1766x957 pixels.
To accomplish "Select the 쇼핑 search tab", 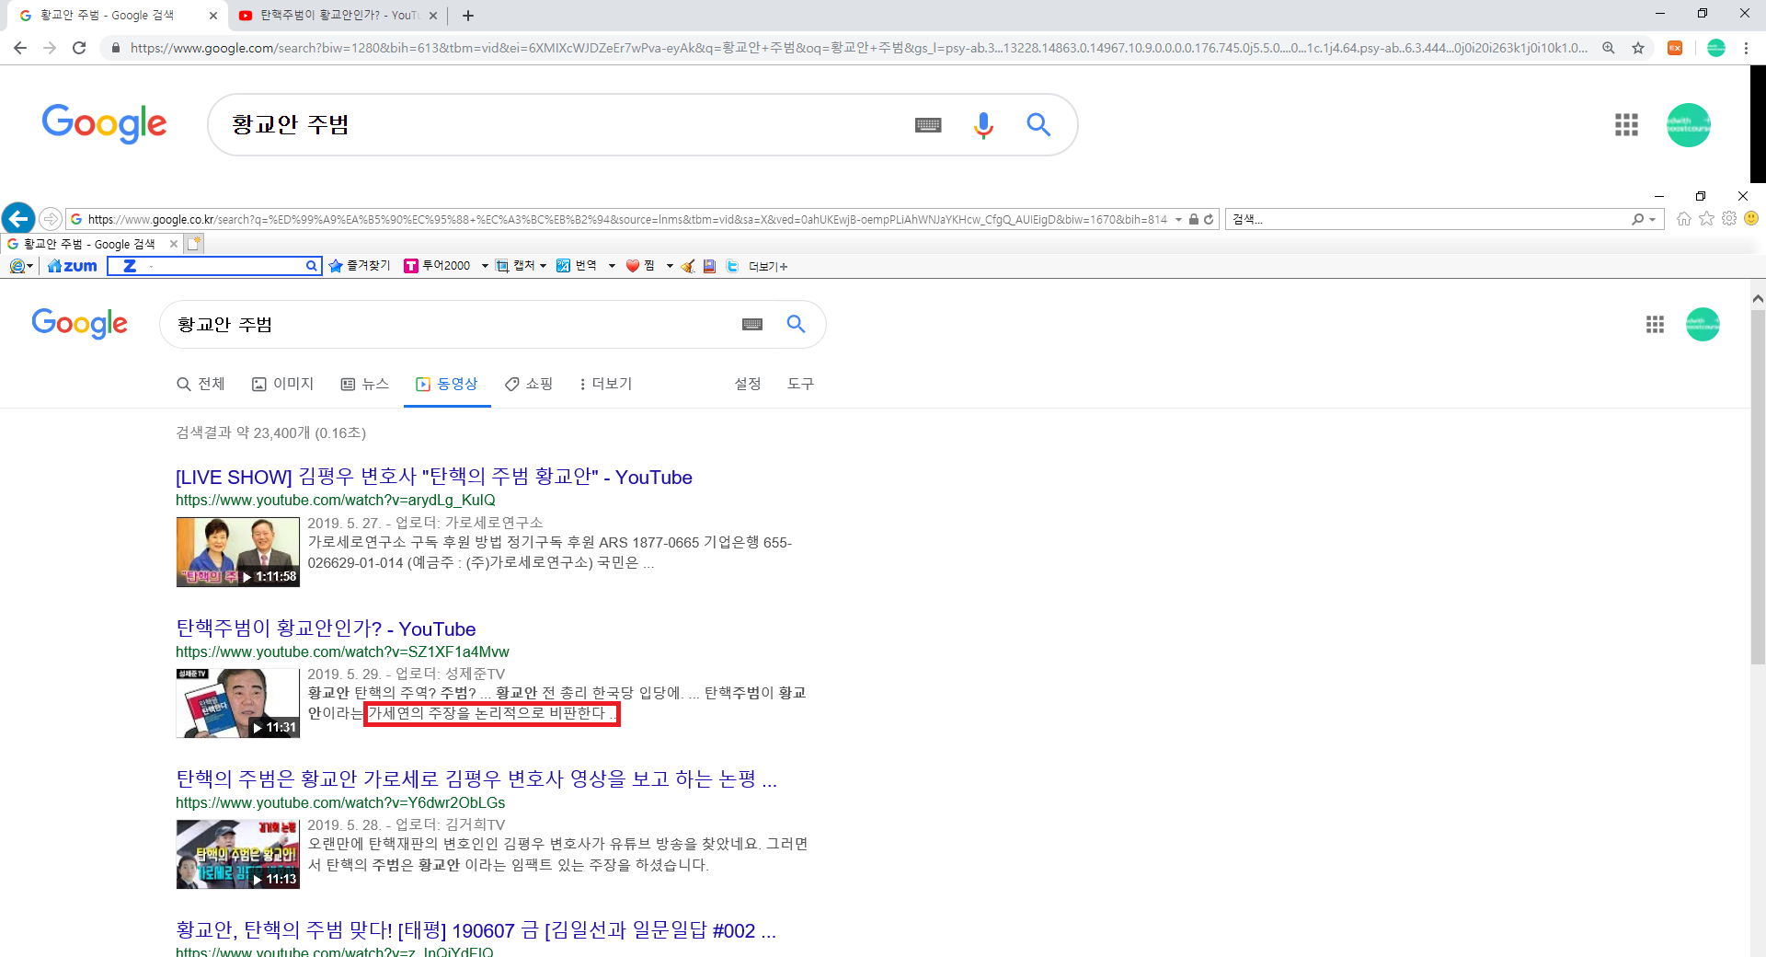I will click(529, 384).
